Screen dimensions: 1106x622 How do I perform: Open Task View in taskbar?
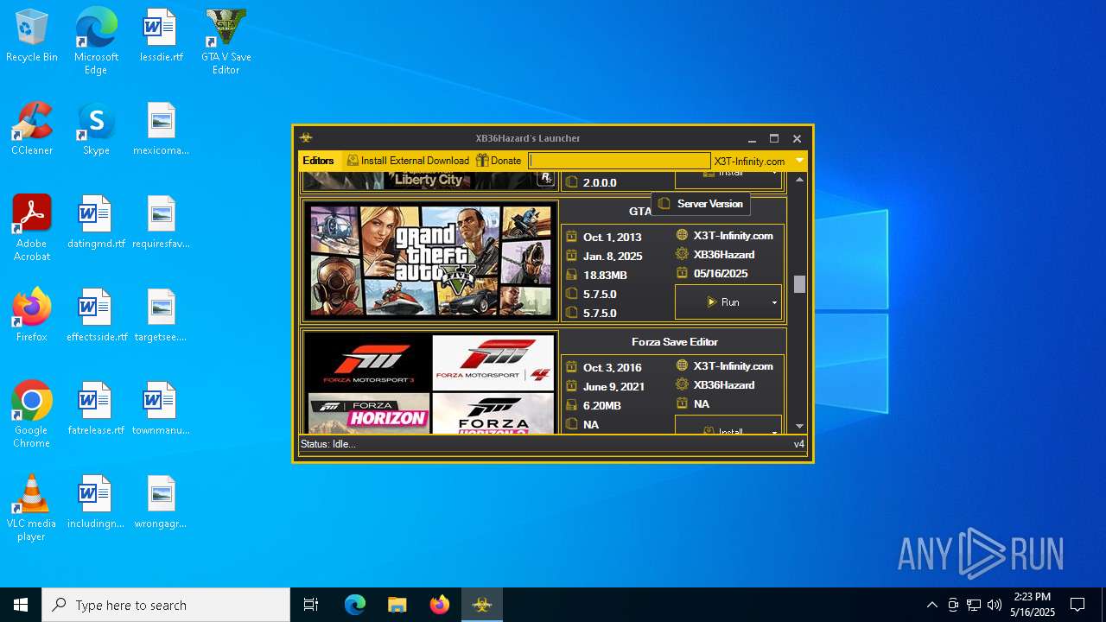(x=311, y=605)
